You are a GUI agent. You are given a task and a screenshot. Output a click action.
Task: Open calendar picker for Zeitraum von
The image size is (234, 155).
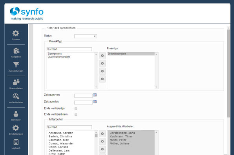95,95
